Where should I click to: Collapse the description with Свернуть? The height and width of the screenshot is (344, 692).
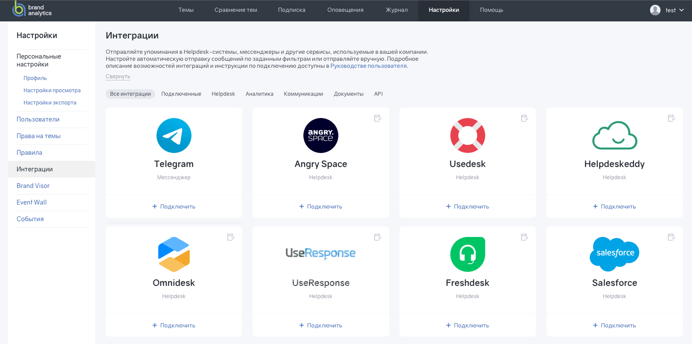pyautogui.click(x=118, y=76)
